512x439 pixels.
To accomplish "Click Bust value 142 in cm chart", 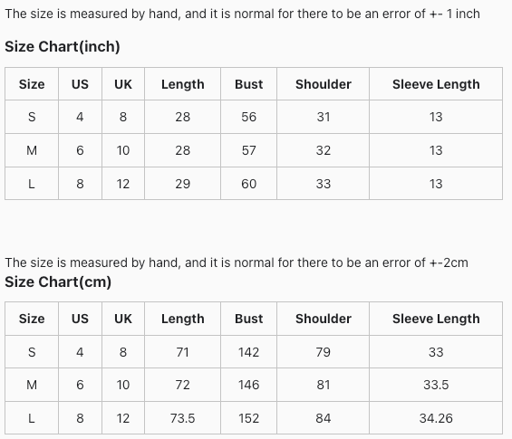I will pos(249,352).
